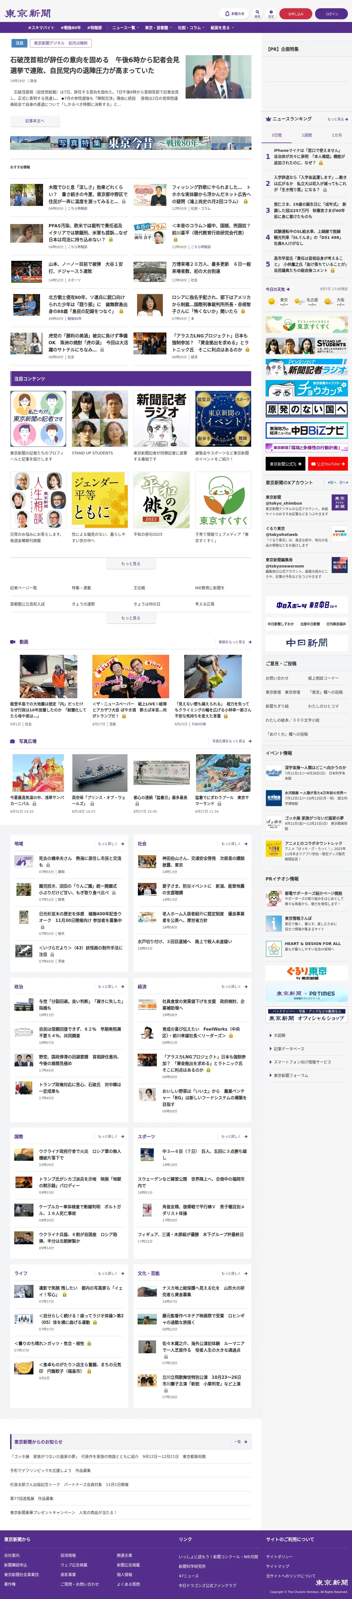Open the 中日新聞 logo link
Screen dimensions: 352x1599
coord(306,642)
